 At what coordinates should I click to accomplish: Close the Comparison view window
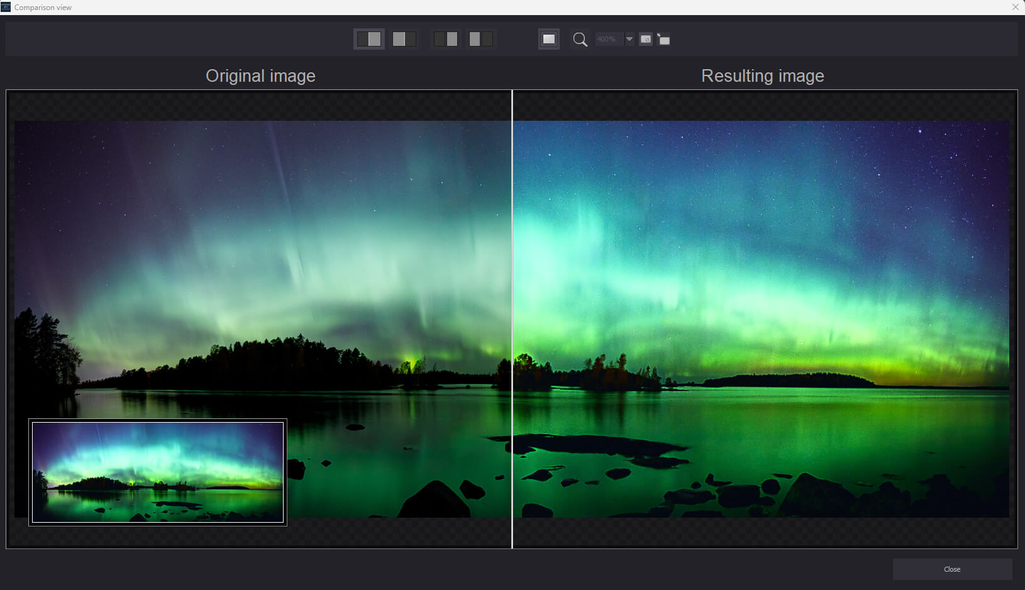pyautogui.click(x=1015, y=7)
